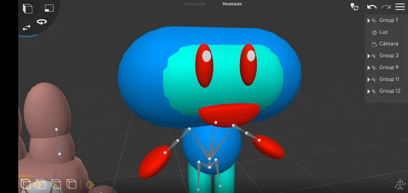Choose edge selection mode cube
The width and height of the screenshot is (408, 193).
coord(56,184)
